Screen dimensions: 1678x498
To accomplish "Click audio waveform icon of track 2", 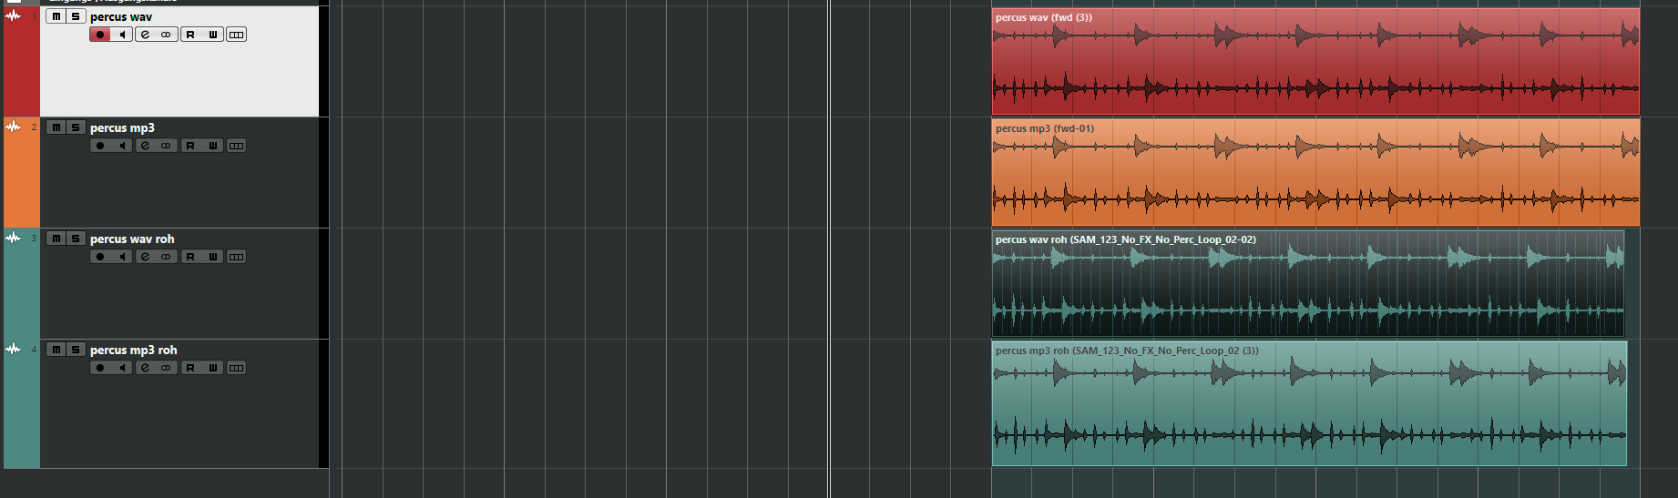I will pos(13,127).
